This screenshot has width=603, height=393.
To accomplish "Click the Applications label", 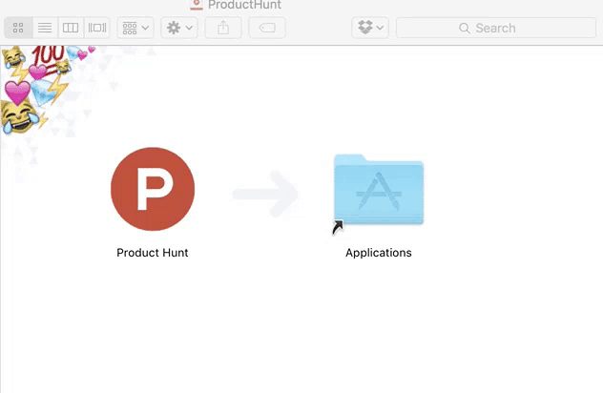I will (x=379, y=253).
